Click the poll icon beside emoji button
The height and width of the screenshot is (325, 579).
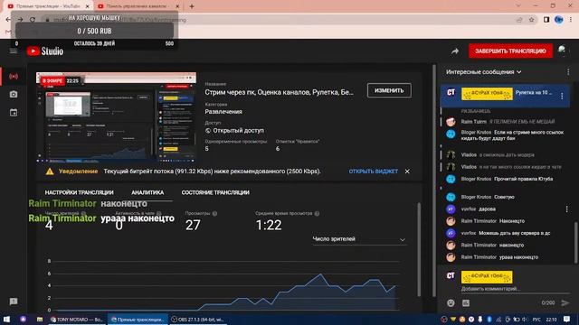466,303
